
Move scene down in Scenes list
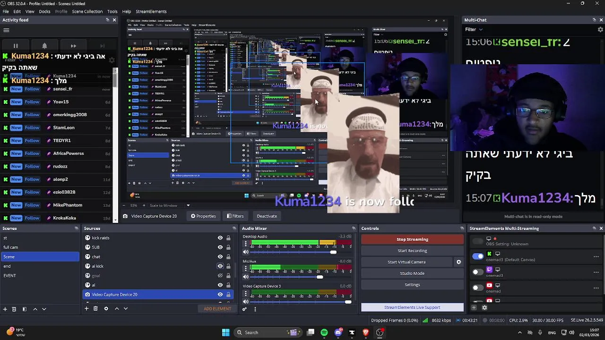coord(44,309)
